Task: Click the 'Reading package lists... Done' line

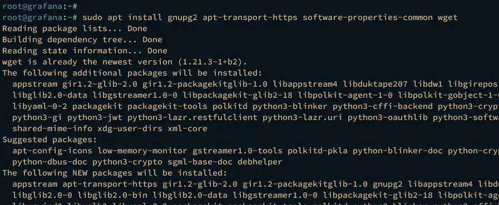Action: 75,28
